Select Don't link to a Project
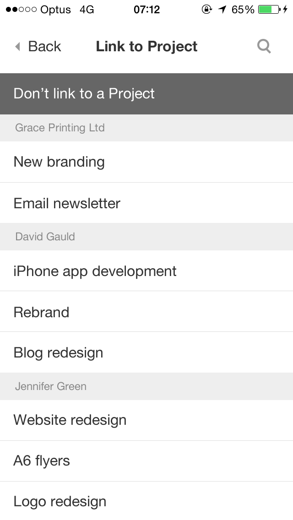The height and width of the screenshot is (520, 293). (146, 94)
